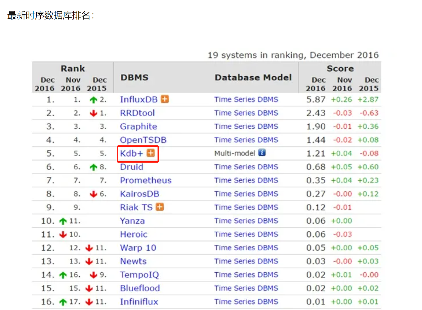422x310 pixels.
Task: Click the red down arrow in Heroic row
Action: pyautogui.click(x=63, y=234)
